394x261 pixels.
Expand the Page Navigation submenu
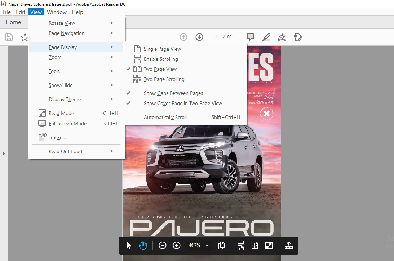pos(76,33)
